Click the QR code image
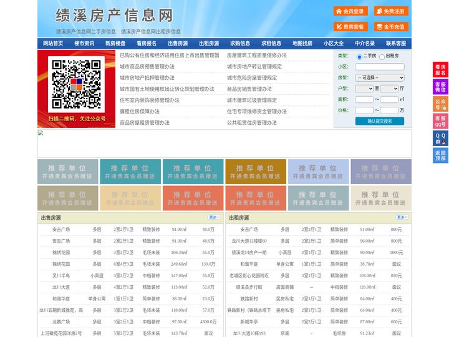The width and height of the screenshot is (449, 337). pyautogui.click(x=76, y=84)
